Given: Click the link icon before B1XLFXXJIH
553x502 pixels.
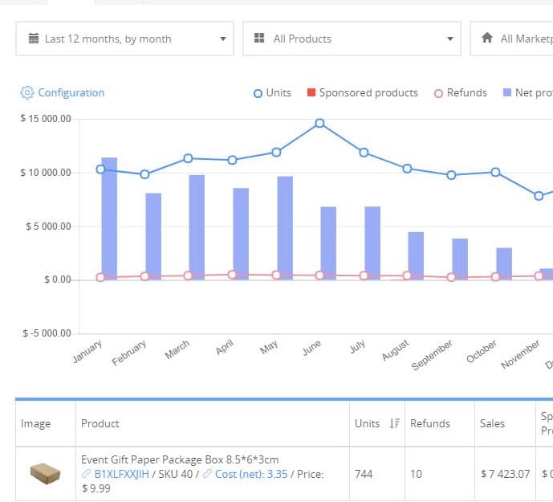Looking at the screenshot, I should (87, 475).
